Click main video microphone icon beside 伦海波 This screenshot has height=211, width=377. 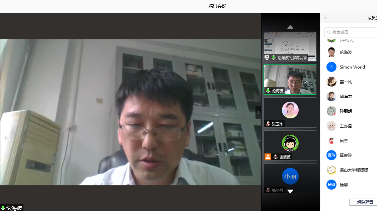[x=3, y=208]
